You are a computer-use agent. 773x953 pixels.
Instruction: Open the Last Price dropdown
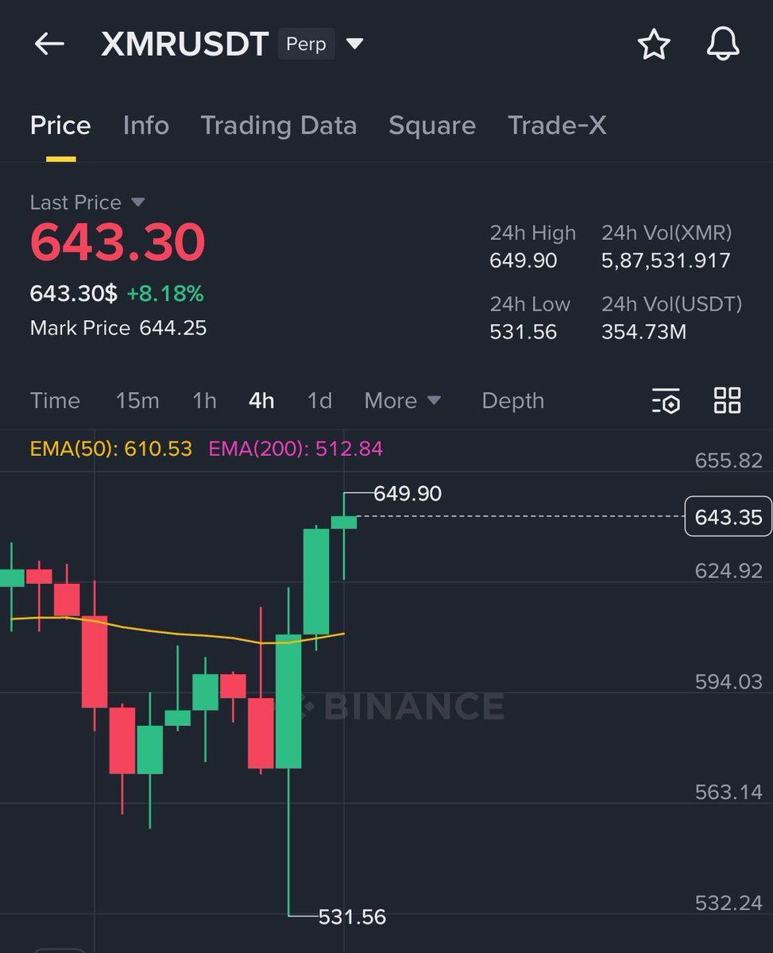[x=137, y=203]
